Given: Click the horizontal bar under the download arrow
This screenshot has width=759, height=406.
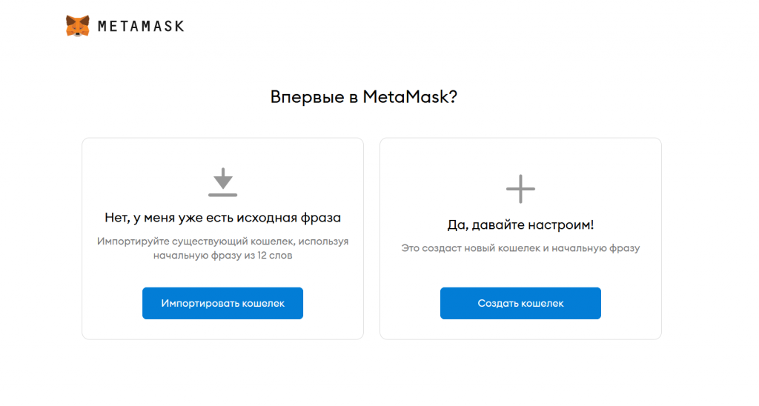Looking at the screenshot, I should click(x=222, y=195).
